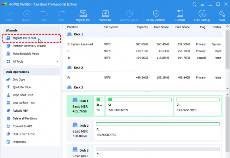Expand the All Tools submenu arrow
Image resolution: width=230 pixels, height=158 pixels.
(x=57, y=62)
